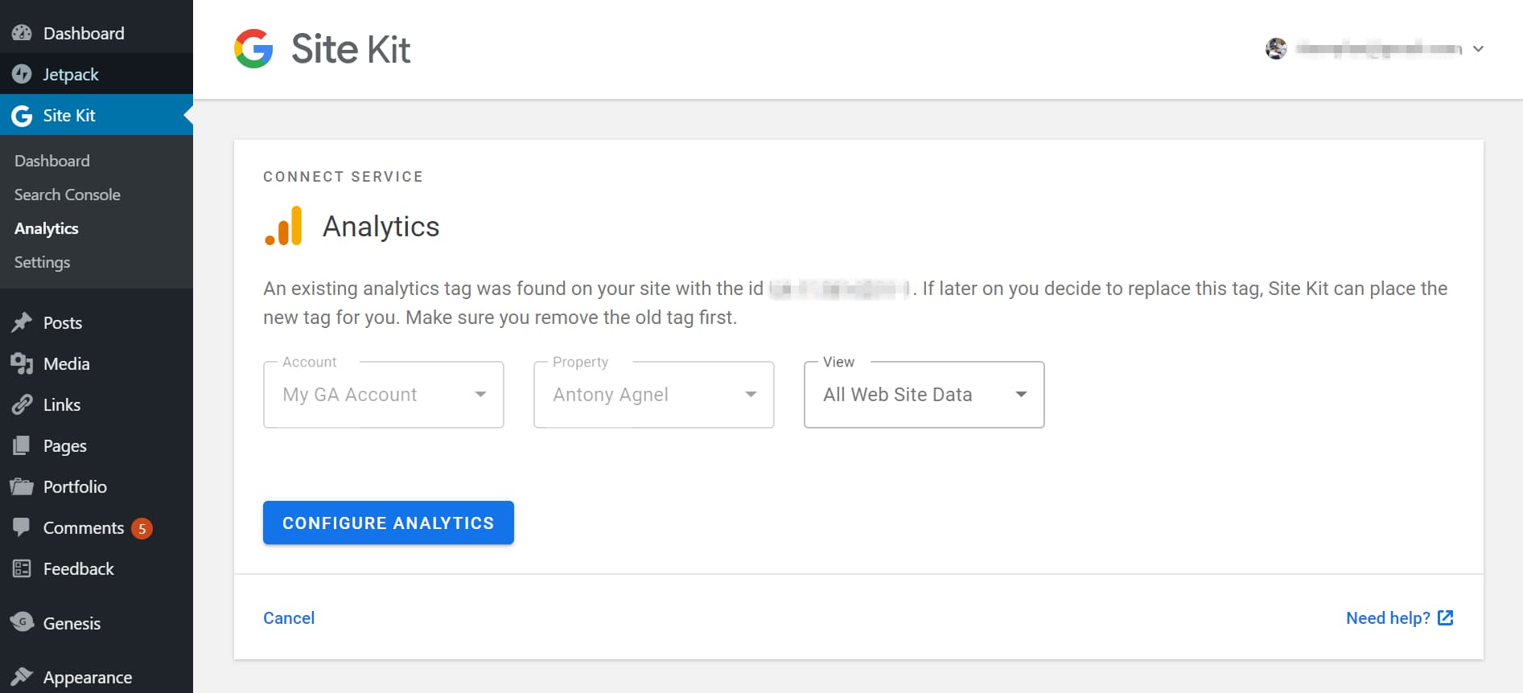The width and height of the screenshot is (1523, 693).
Task: Open the Comments menu
Action: click(x=97, y=527)
